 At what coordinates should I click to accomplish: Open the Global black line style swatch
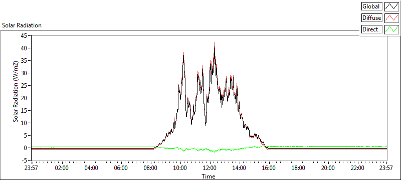pyautogui.click(x=392, y=6)
